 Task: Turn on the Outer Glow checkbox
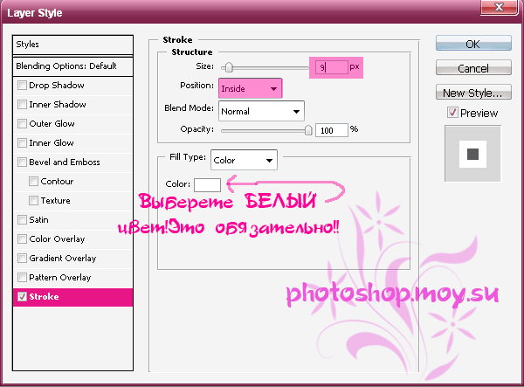pyautogui.click(x=22, y=124)
